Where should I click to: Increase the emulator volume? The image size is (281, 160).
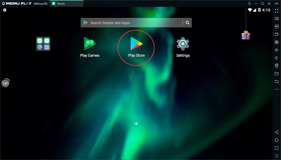(277, 50)
